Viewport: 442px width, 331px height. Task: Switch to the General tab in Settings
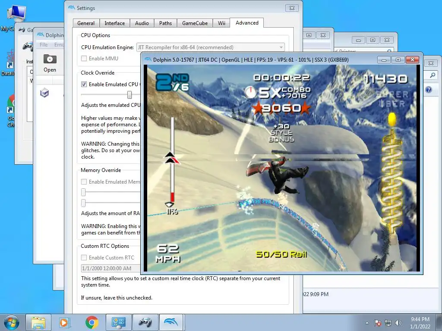coord(86,23)
